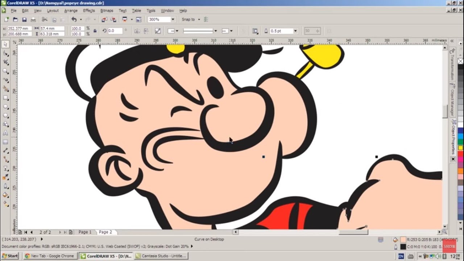This screenshot has height=261, width=464.
Task: Open the File menu
Action: tap(13, 11)
